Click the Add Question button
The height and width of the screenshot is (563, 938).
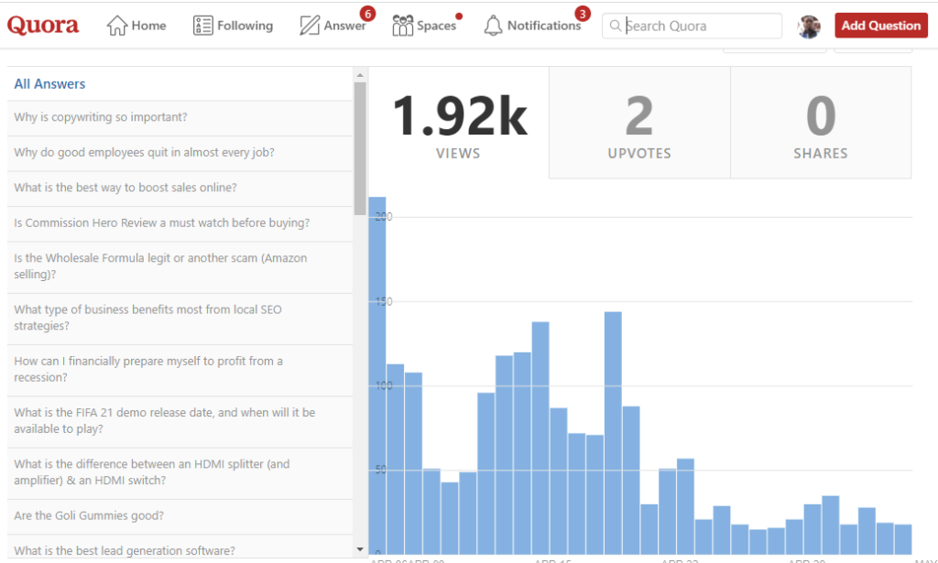tap(880, 26)
